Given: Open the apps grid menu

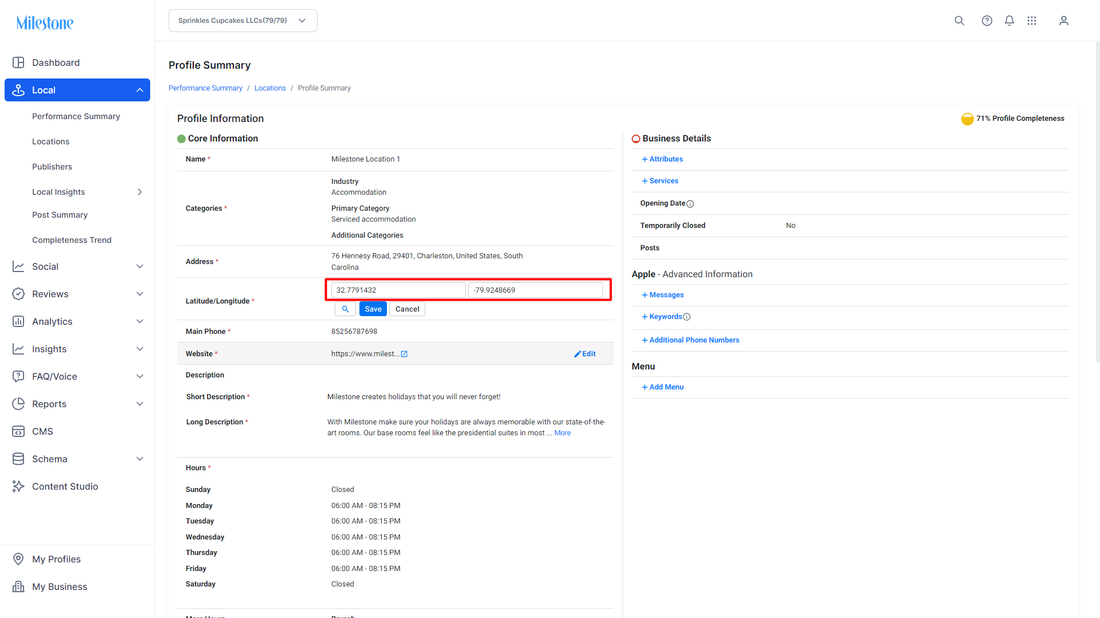Looking at the screenshot, I should (1032, 21).
